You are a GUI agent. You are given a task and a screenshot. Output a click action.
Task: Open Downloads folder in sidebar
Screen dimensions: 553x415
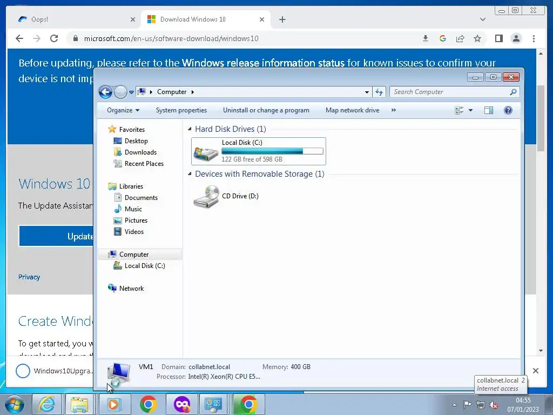pos(140,152)
